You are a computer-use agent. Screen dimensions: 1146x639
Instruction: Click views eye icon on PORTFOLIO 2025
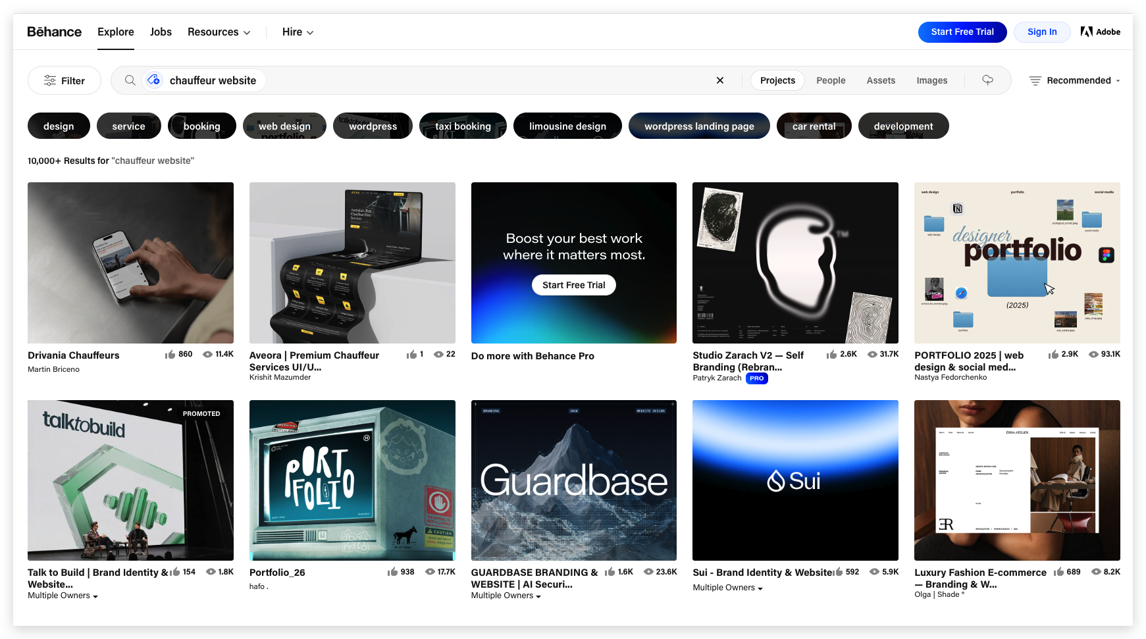point(1093,354)
